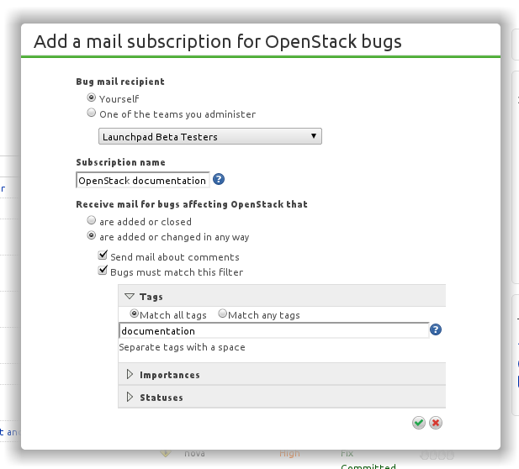Open help icon beside Subscription name field
The image size is (519, 469).
click(219, 179)
